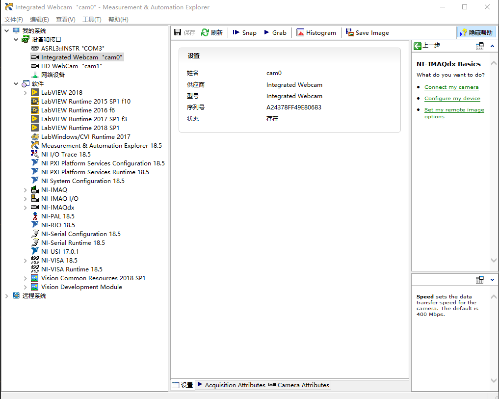Click the 上一步 back arrow icon
Viewport: 499px width, 399px height.
[x=417, y=46]
